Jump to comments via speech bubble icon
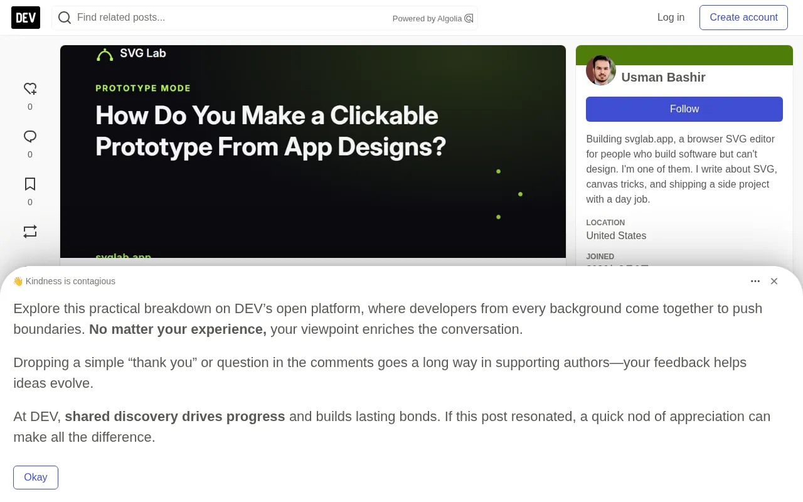This screenshot has height=502, width=803. [30, 137]
